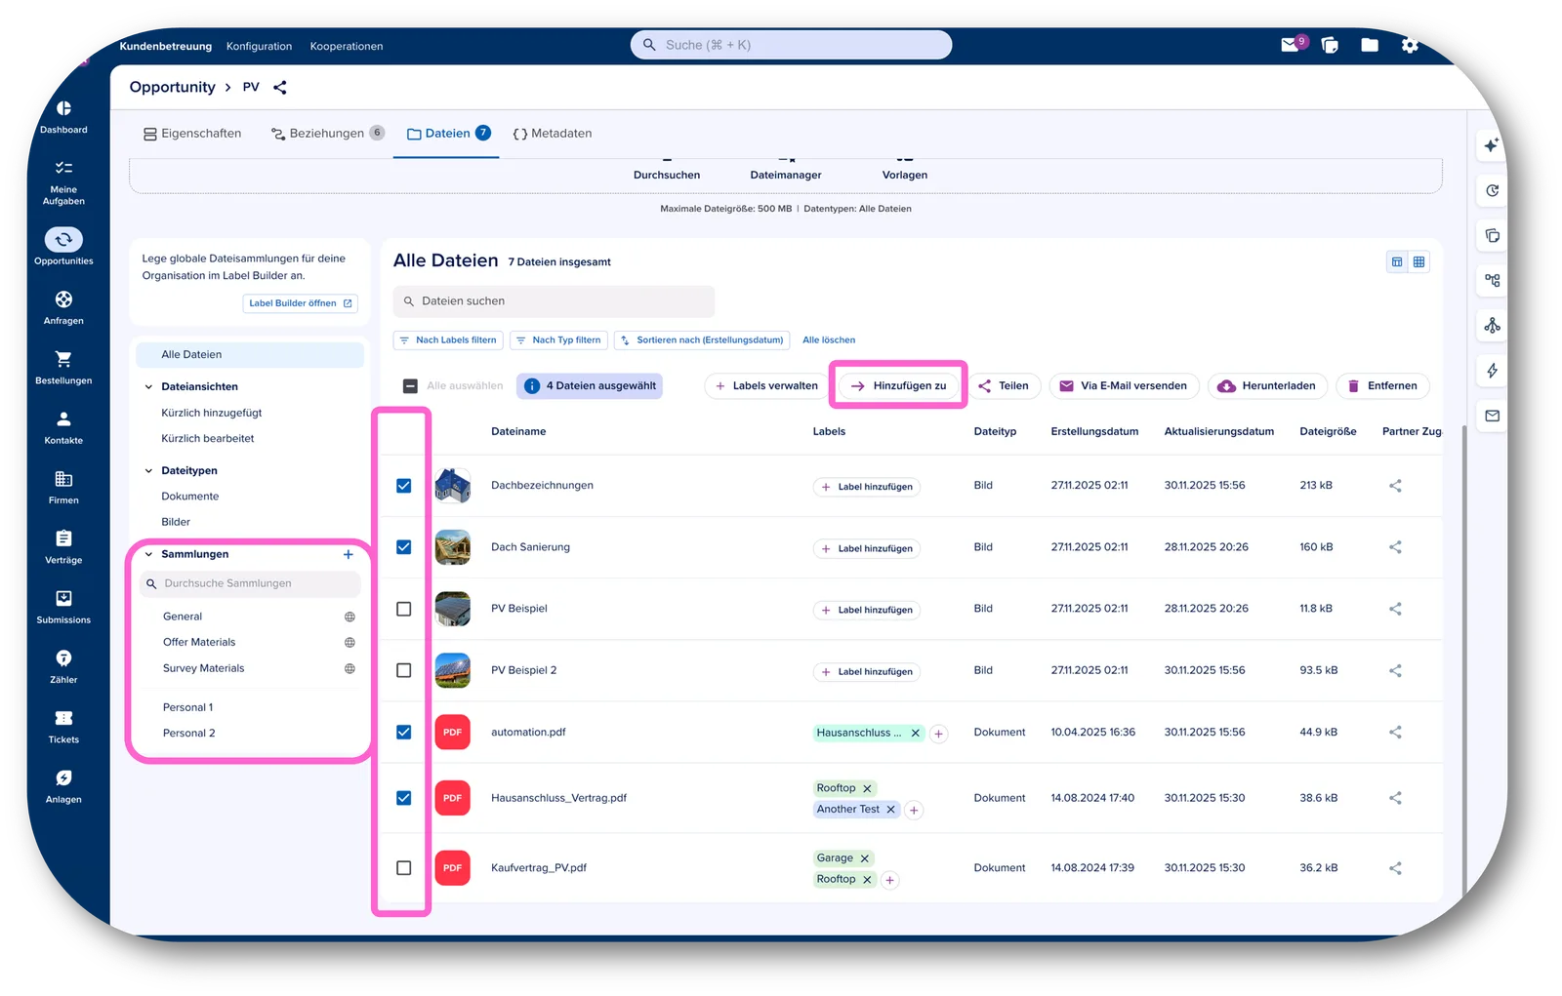Viewport: 1562px width, 996px height.
Task: Uncheck the Dach Sanierung file checkbox
Action: point(403,547)
